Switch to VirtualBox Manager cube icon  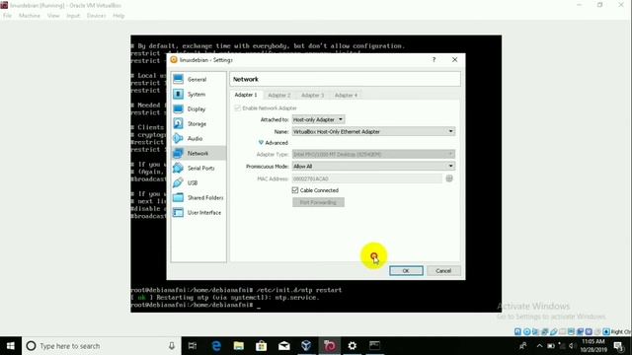click(x=306, y=346)
